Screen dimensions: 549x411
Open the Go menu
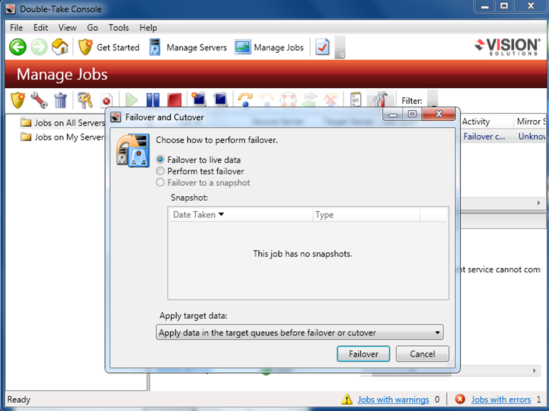click(92, 27)
